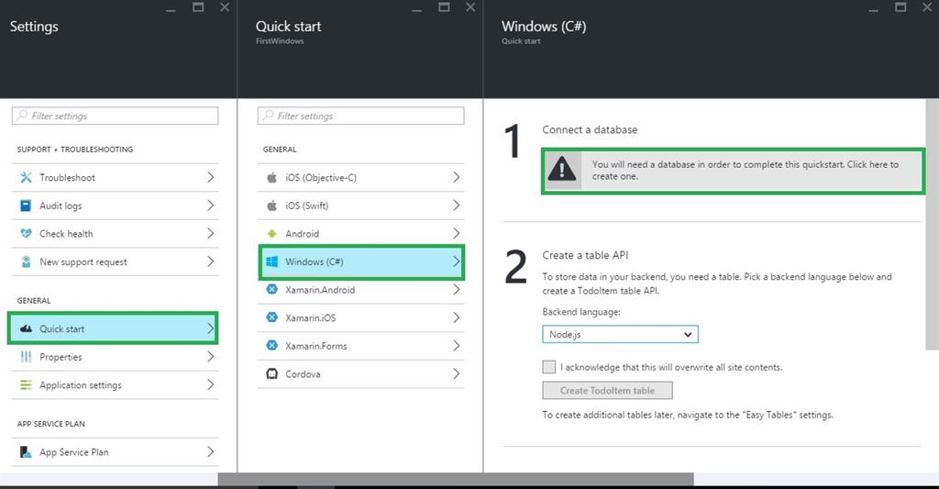The width and height of the screenshot is (939, 489).
Task: Click the New support request icon
Action: (26, 262)
